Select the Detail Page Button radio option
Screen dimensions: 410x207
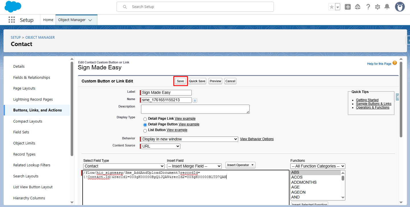point(145,125)
